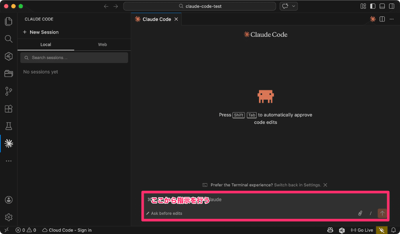Attach a file with the paperclip icon
Viewport: 400px width, 234px height.
click(x=360, y=213)
